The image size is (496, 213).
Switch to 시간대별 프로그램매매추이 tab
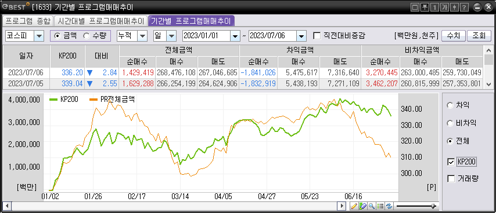[100, 21]
